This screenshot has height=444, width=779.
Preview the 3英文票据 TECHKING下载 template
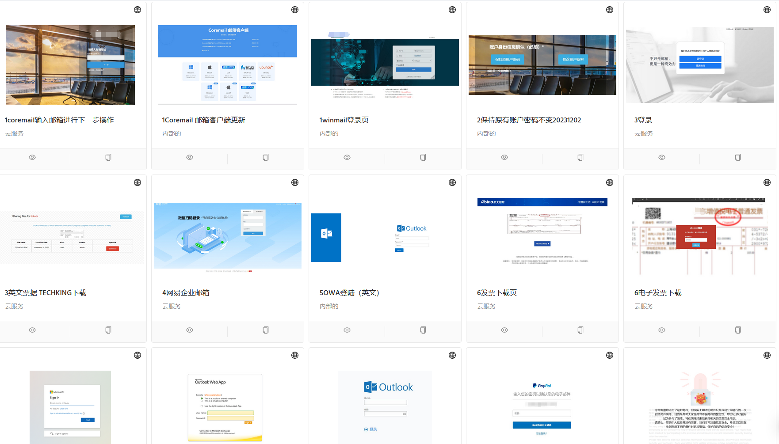point(32,330)
